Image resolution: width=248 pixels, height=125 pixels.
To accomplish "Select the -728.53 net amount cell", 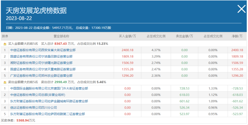I will click(237, 88).
